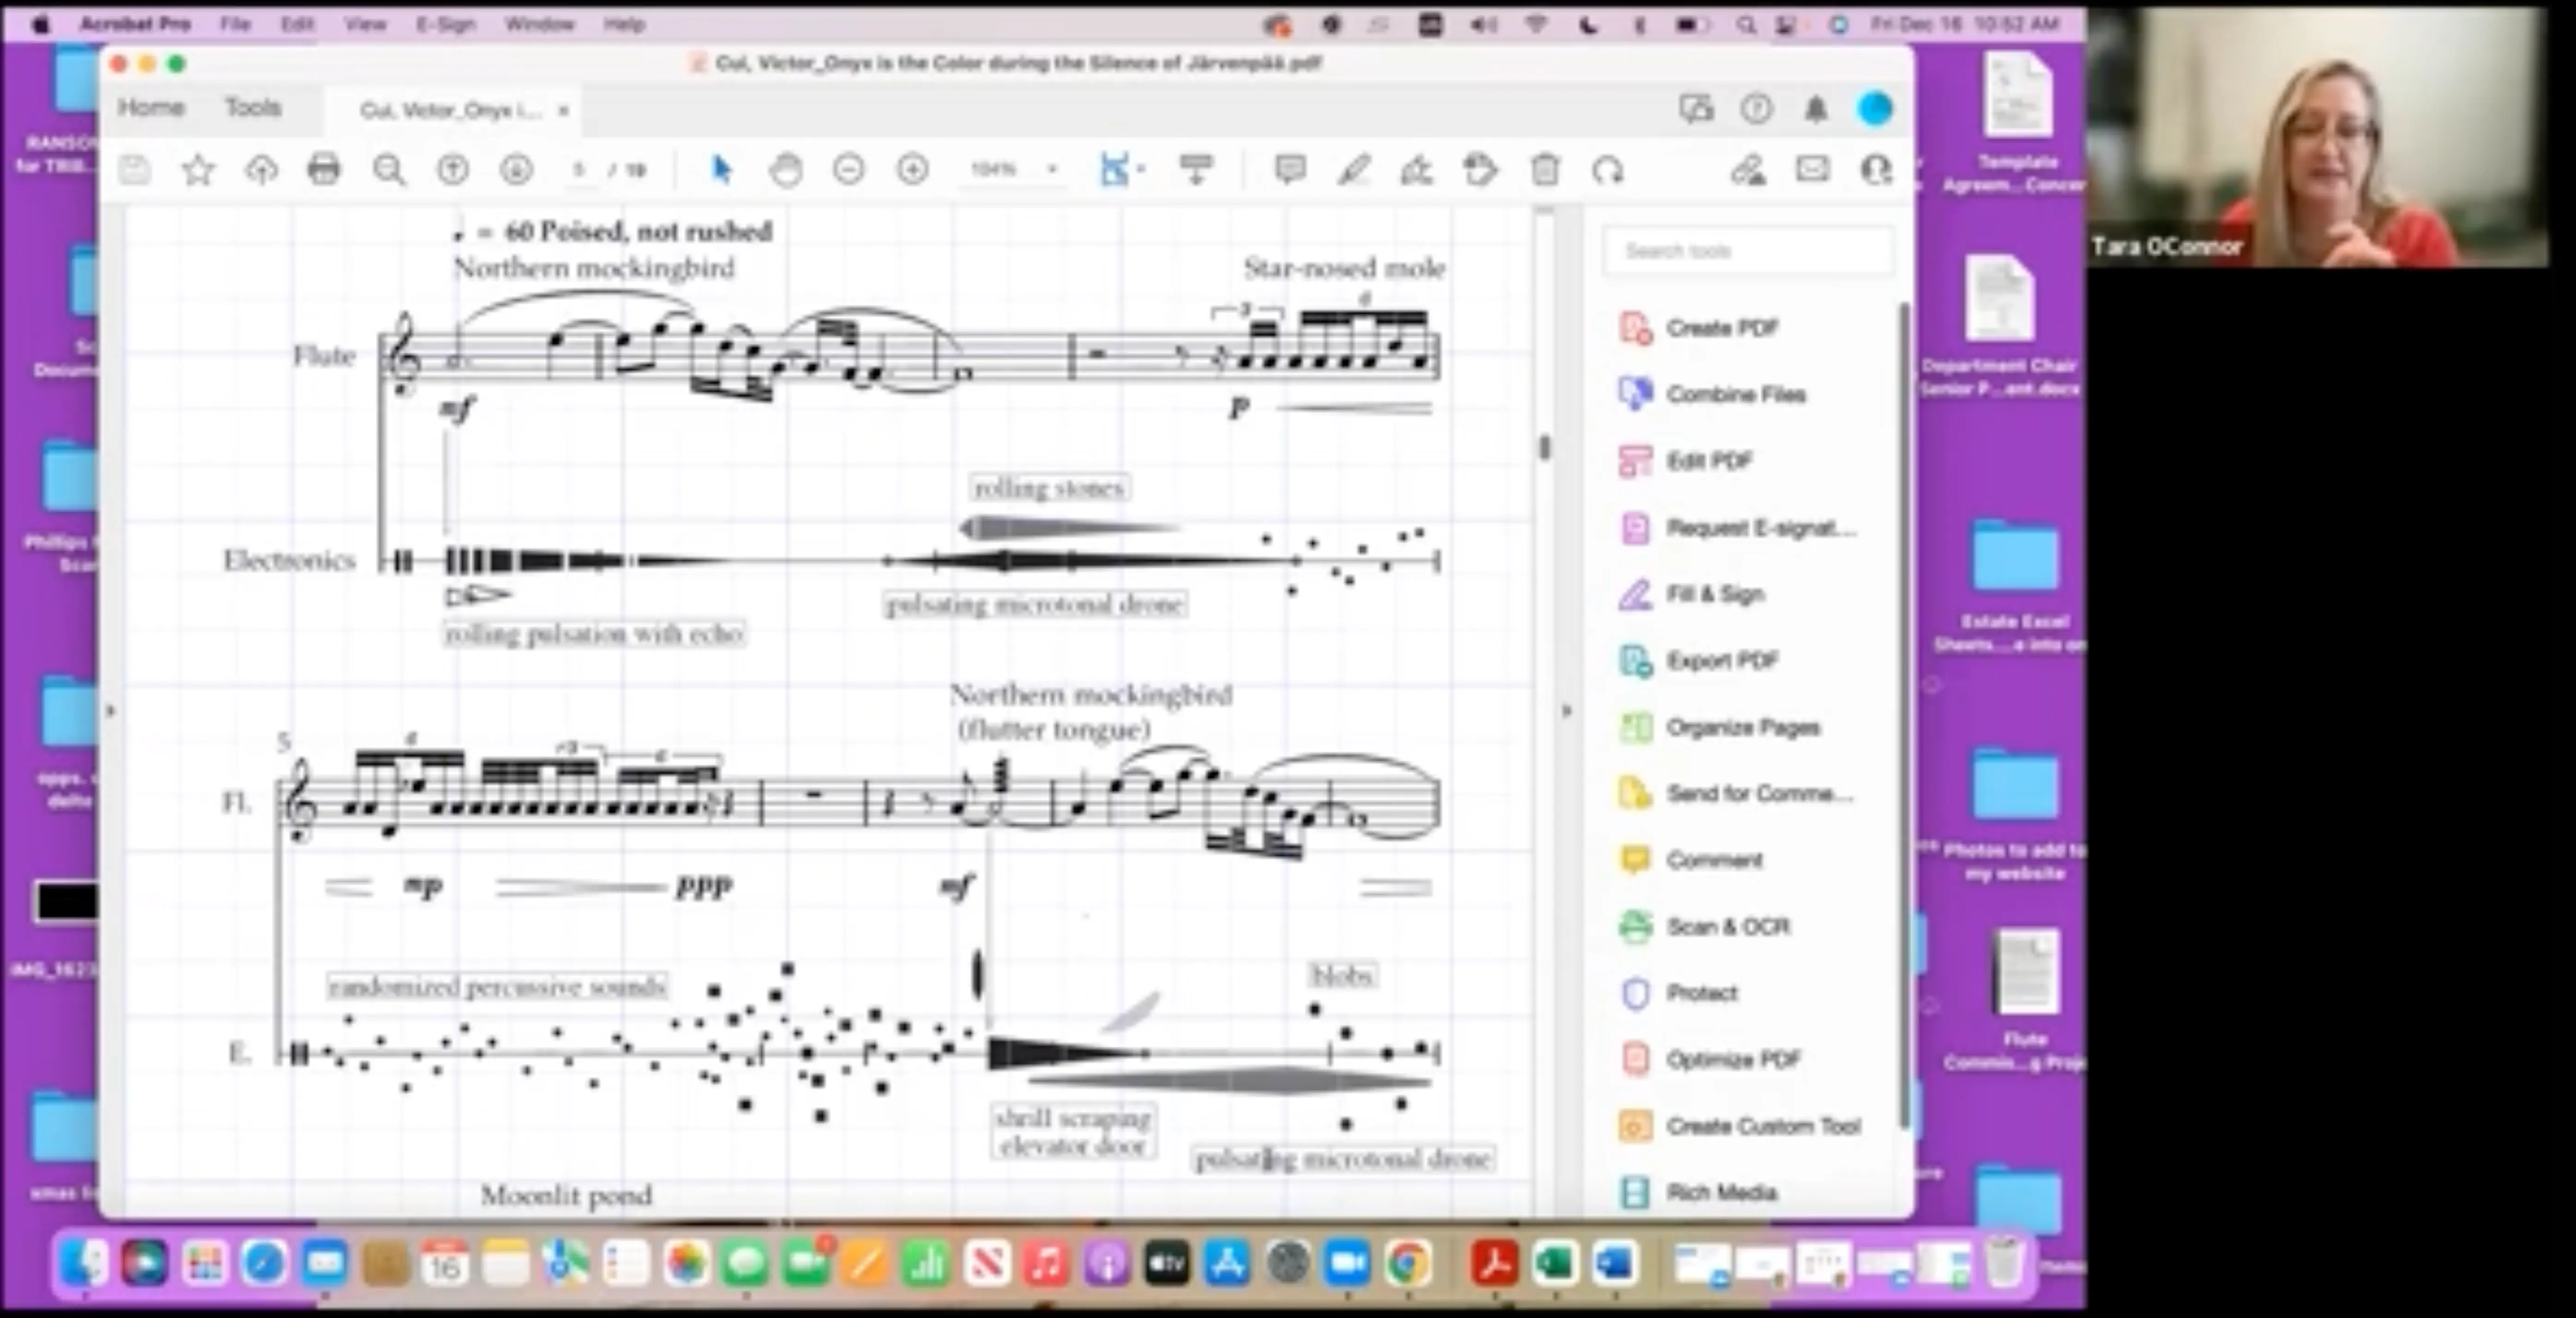Activate the arrow Selection tool

(x=721, y=170)
